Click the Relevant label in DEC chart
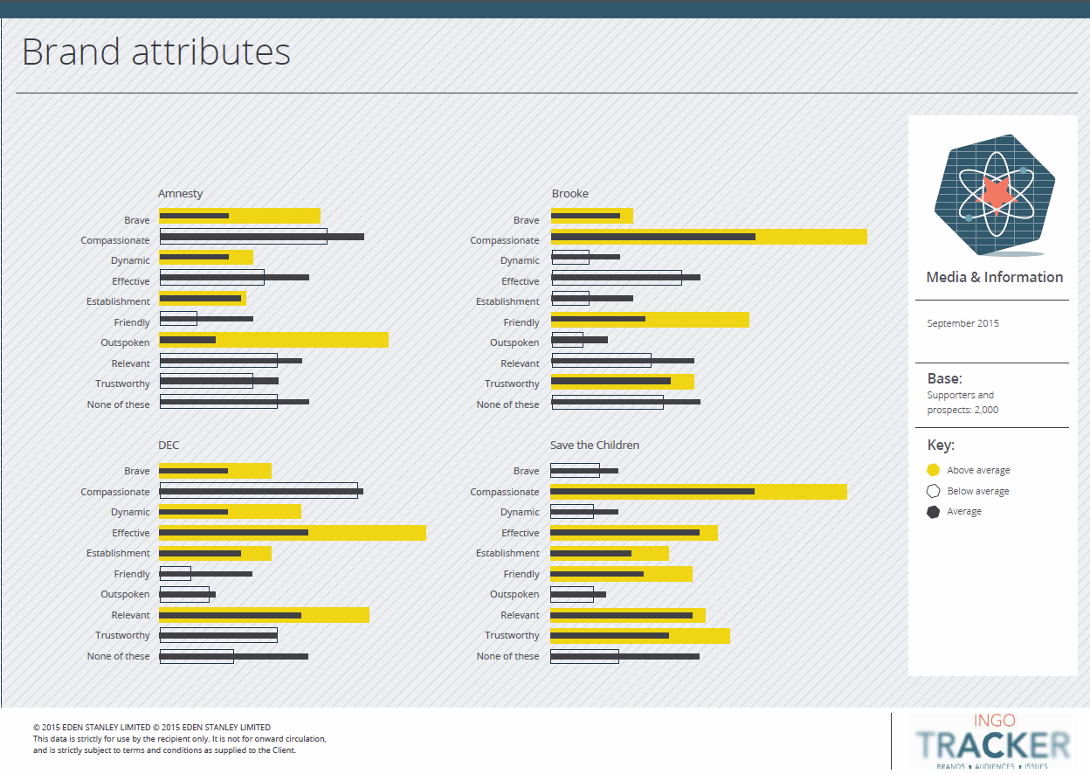The image size is (1090, 774). click(131, 615)
